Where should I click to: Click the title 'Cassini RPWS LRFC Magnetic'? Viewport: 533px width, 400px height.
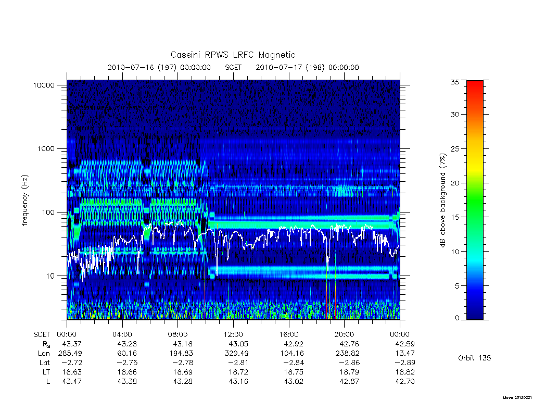[233, 55]
